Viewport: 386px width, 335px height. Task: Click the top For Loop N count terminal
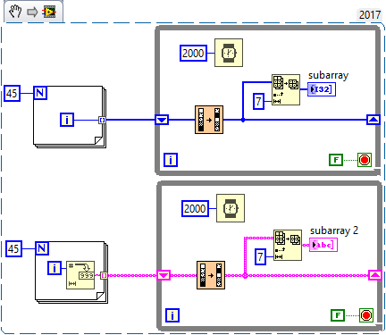tap(40, 93)
